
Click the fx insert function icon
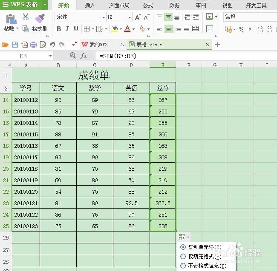pyautogui.click(x=84, y=56)
